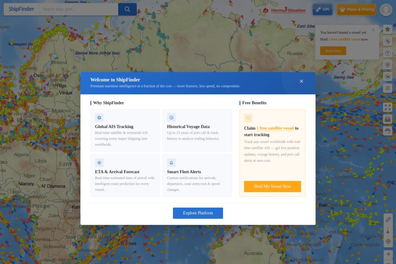Click the 'N' Djamena' city label on map
Image resolution: width=396 pixels, height=264 pixels.
(x=53, y=186)
